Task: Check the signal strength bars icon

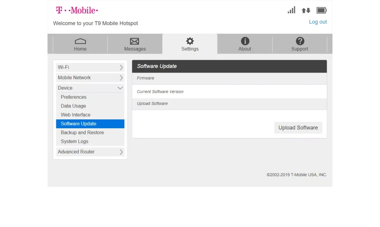Action: [x=291, y=10]
